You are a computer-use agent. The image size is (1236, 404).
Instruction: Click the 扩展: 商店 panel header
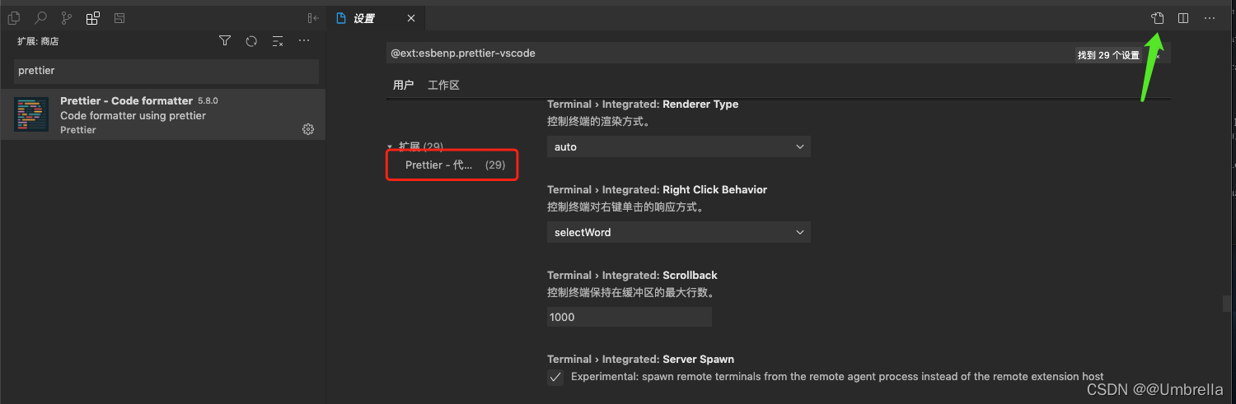tap(38, 41)
